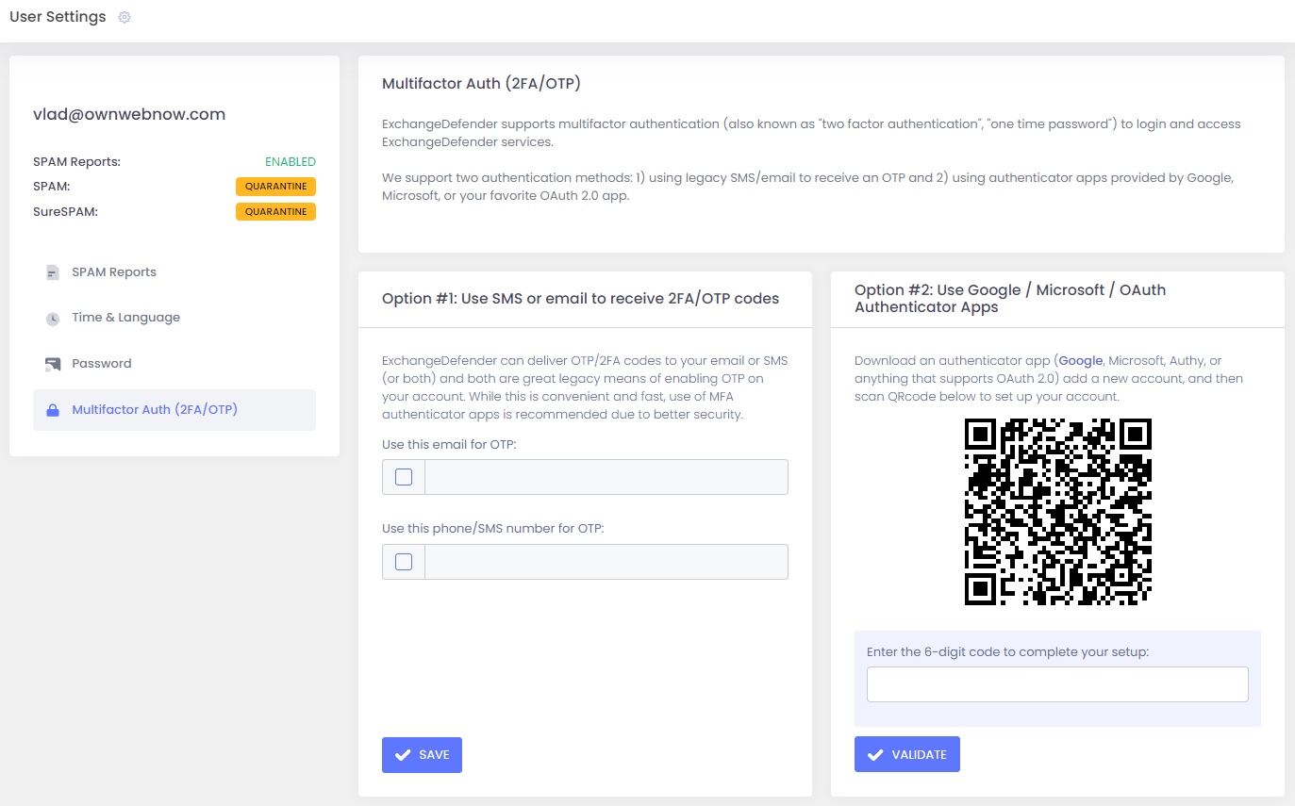Select the Password settings section
Image resolution: width=1295 pixels, height=806 pixels.
tap(102, 363)
